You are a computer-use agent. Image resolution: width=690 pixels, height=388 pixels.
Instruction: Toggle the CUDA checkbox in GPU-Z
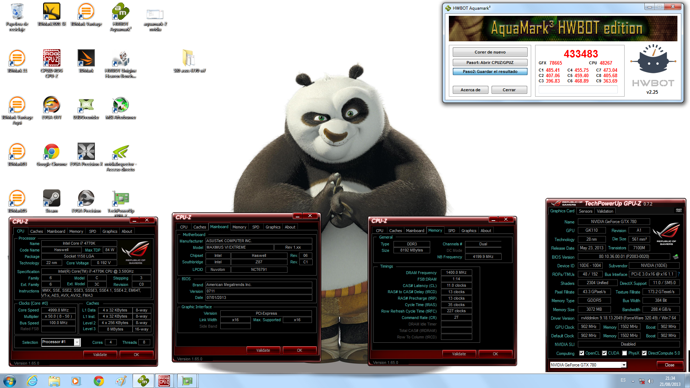[x=604, y=353]
